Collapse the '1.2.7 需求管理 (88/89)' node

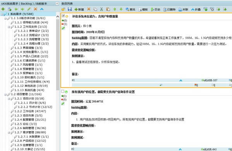pyautogui.click(x=9, y=132)
